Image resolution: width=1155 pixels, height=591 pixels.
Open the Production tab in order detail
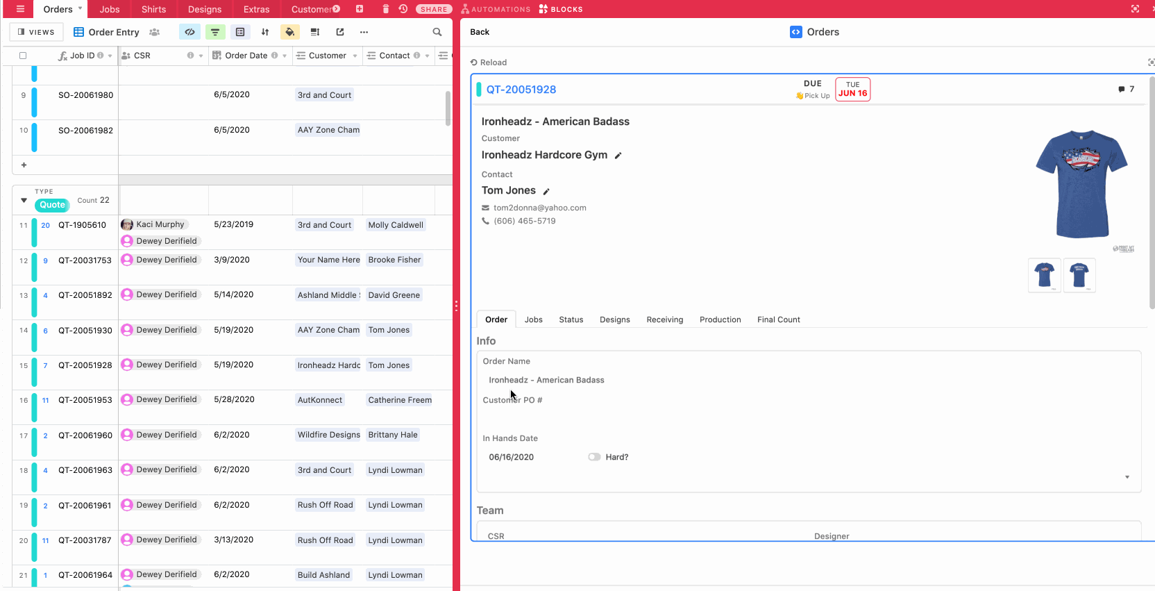point(720,319)
